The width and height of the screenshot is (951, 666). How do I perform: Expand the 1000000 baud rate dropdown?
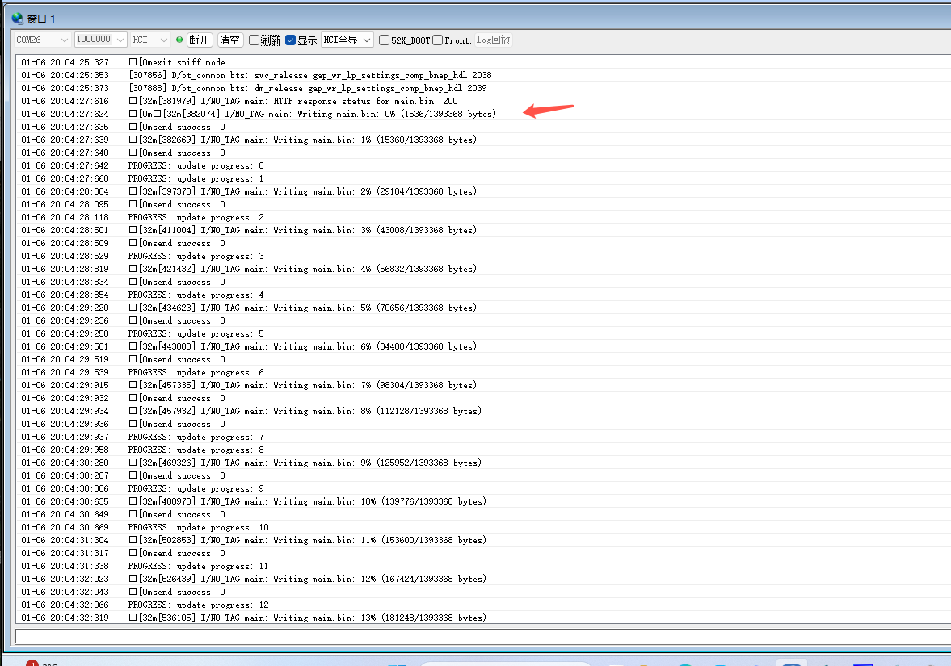coord(100,40)
